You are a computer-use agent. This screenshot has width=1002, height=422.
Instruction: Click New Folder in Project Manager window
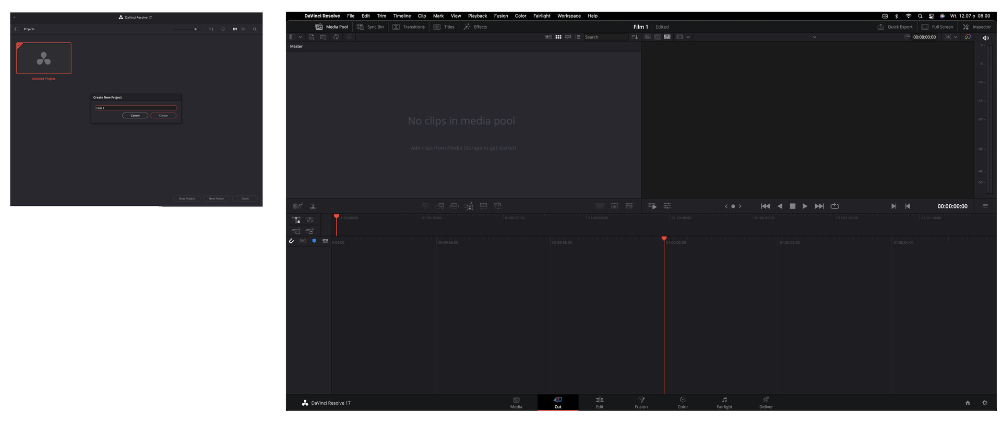click(x=216, y=198)
